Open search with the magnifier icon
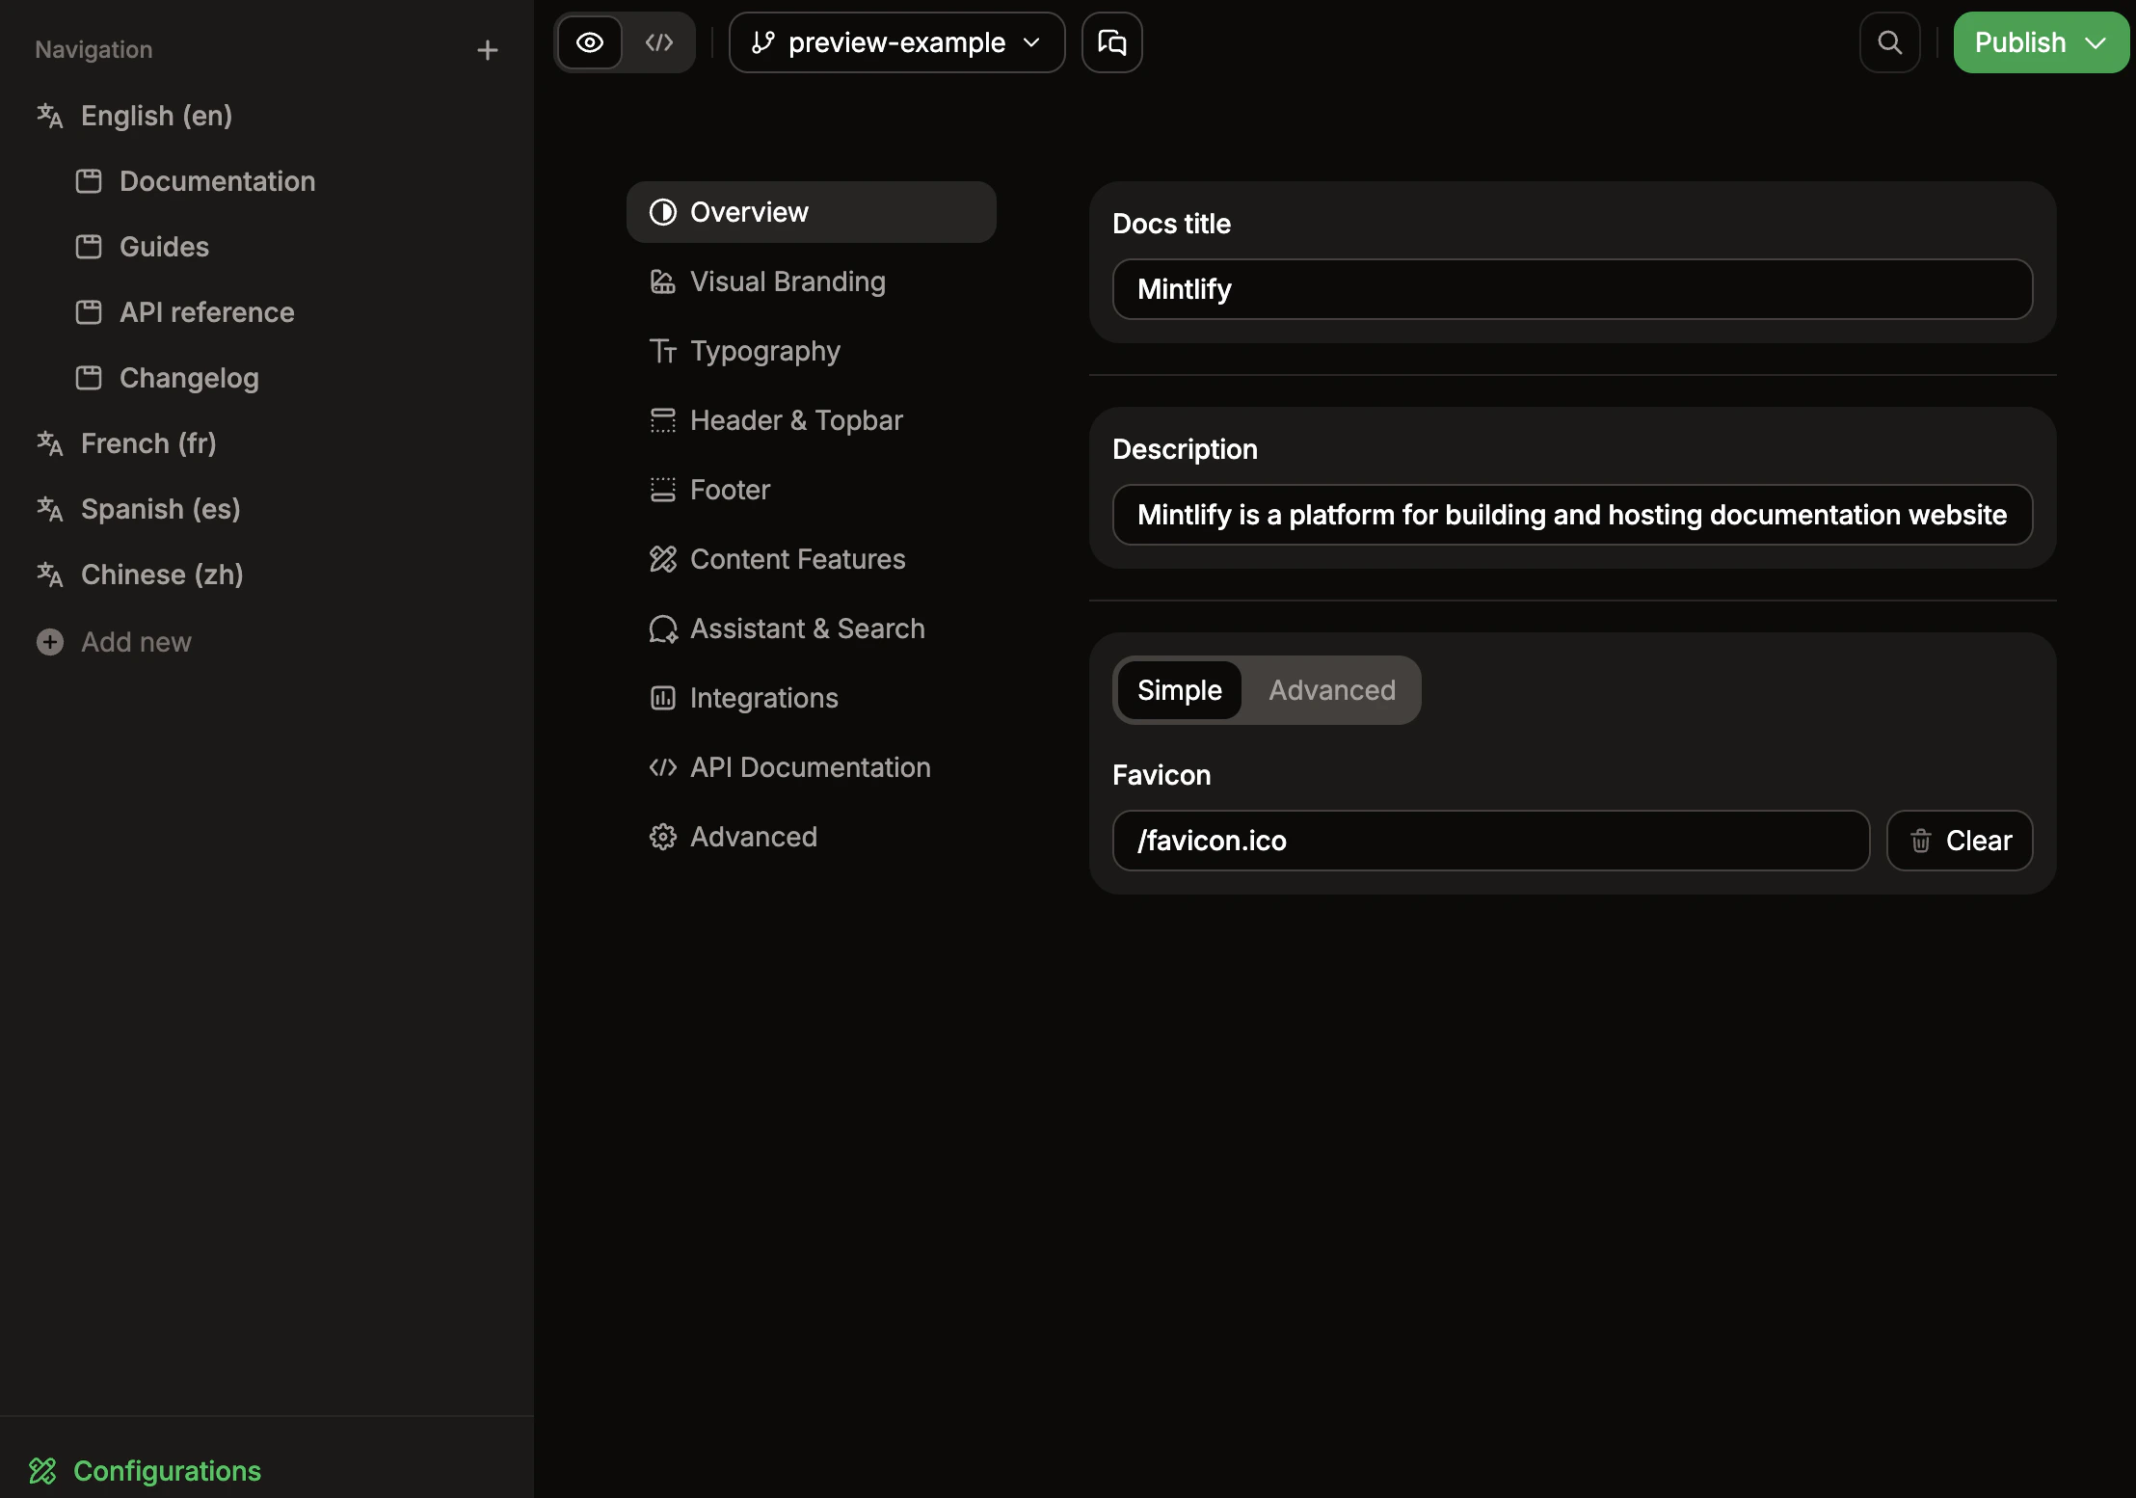 click(x=1890, y=42)
